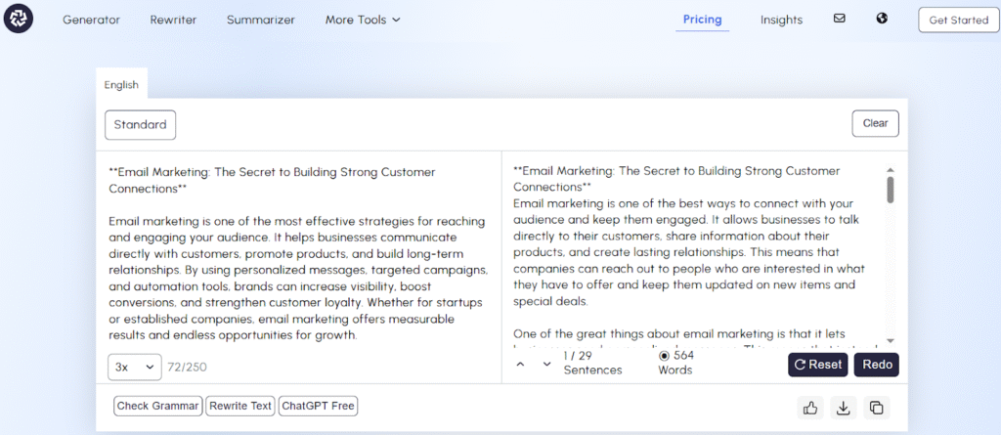Click the Get Started button
Screen dimensions: 1001x435
point(958,20)
